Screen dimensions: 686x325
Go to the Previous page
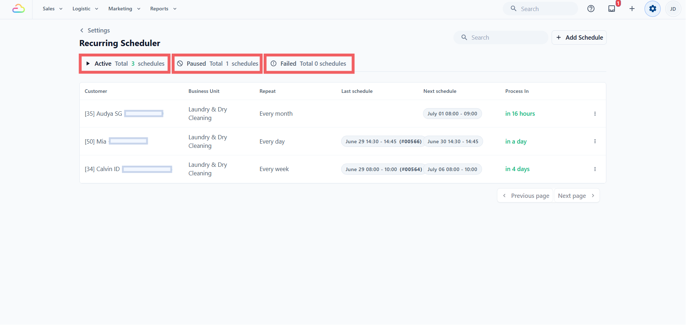coord(525,196)
